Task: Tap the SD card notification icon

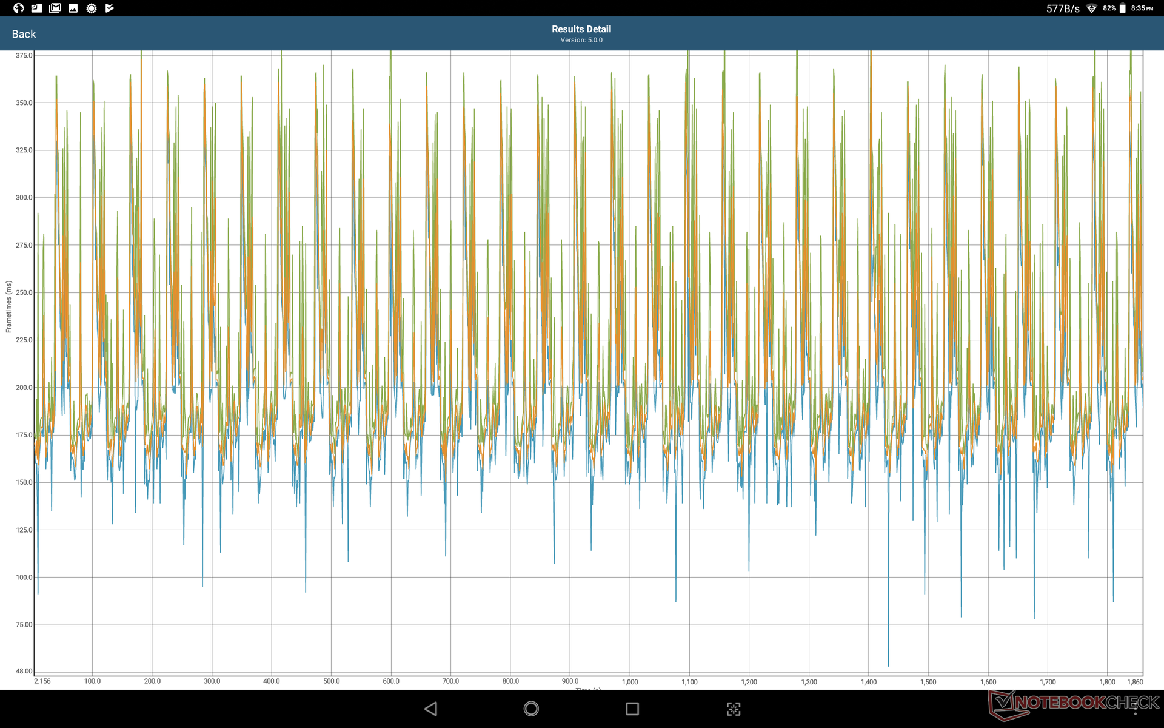Action: [37, 8]
